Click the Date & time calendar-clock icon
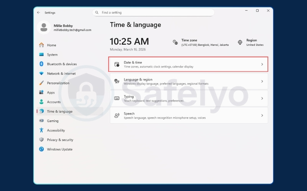This screenshot has width=307, height=191. coord(117,64)
